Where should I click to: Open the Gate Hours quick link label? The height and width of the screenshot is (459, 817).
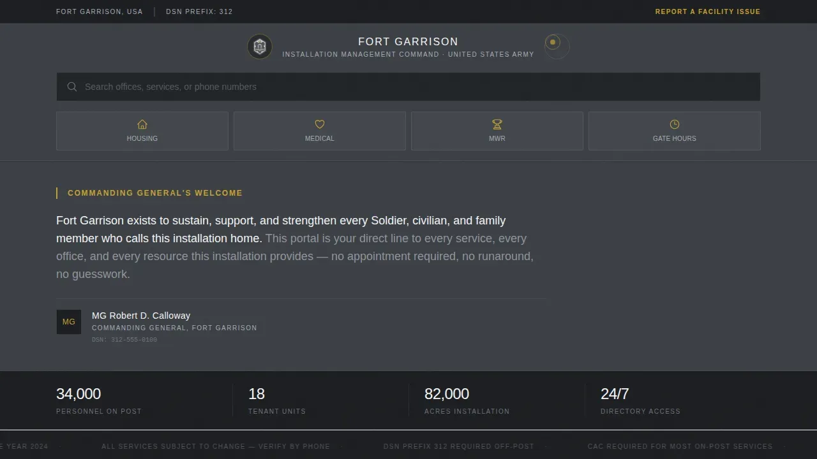pos(675,138)
